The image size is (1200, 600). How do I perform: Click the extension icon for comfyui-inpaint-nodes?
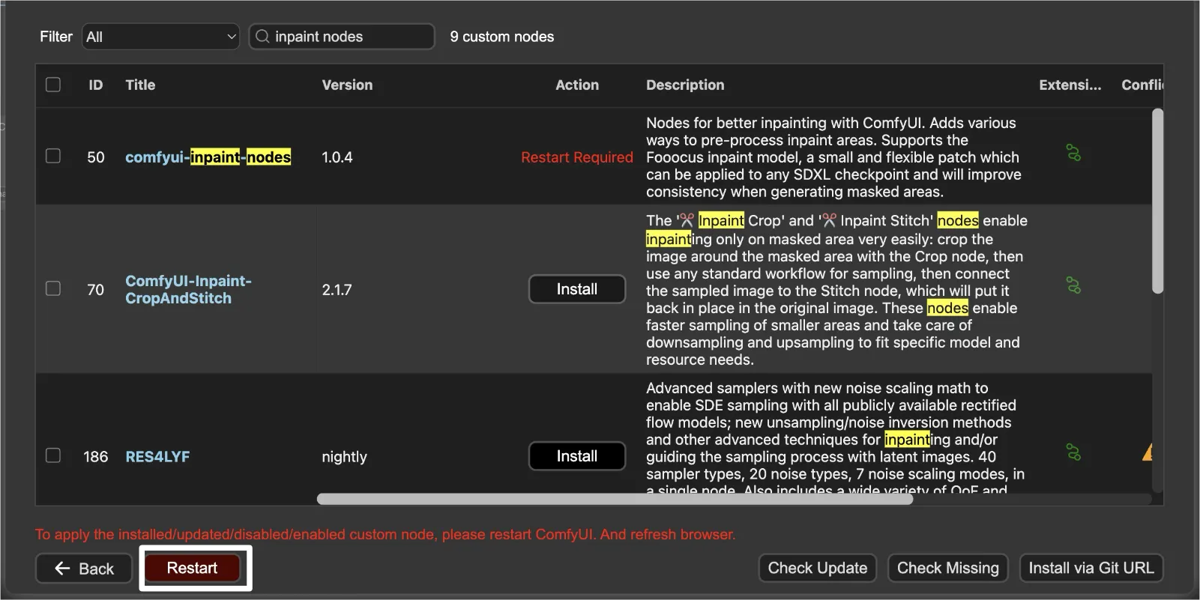[x=1073, y=154]
